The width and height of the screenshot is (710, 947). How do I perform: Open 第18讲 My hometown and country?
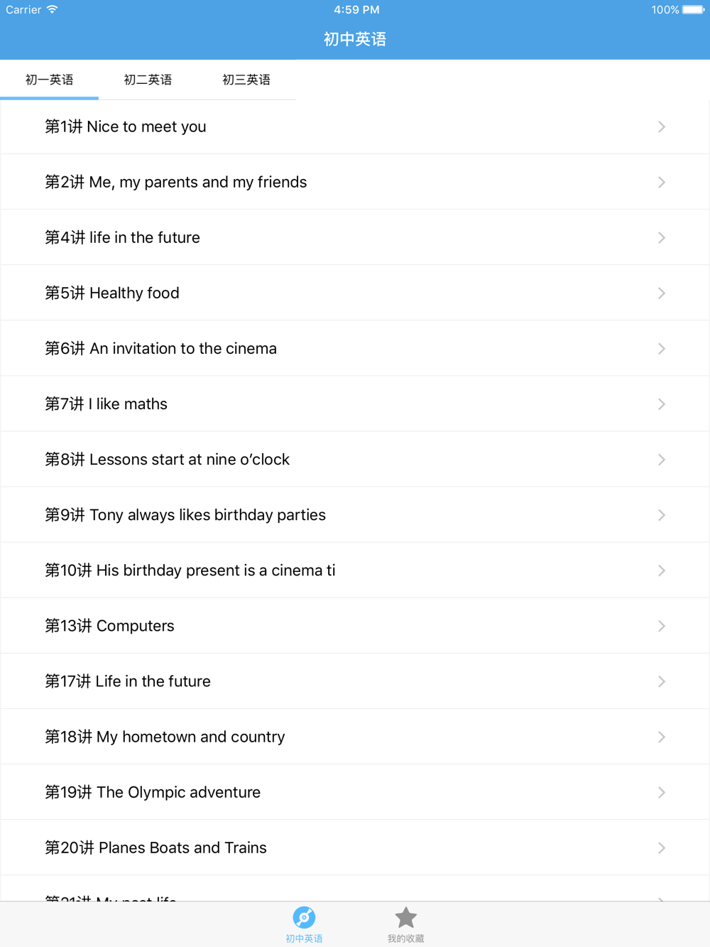tap(165, 737)
